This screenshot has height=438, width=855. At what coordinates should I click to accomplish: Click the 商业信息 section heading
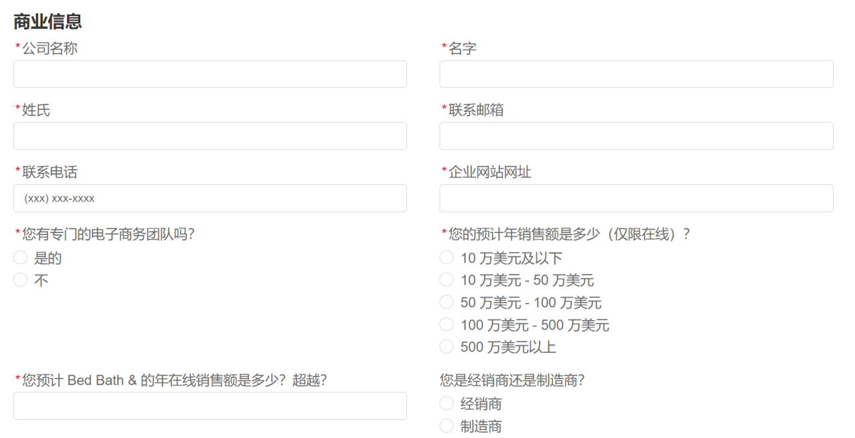click(x=48, y=21)
